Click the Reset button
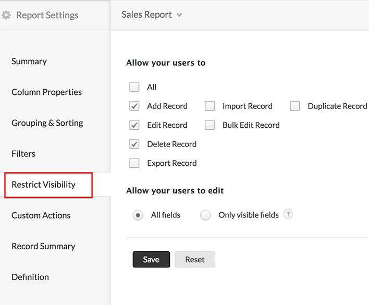Image resolution: width=369 pixels, height=305 pixels. pos(194,260)
